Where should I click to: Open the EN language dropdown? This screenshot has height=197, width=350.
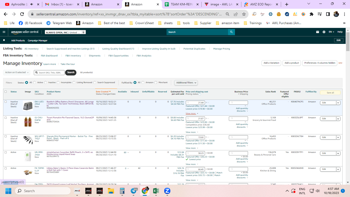pos(332,32)
